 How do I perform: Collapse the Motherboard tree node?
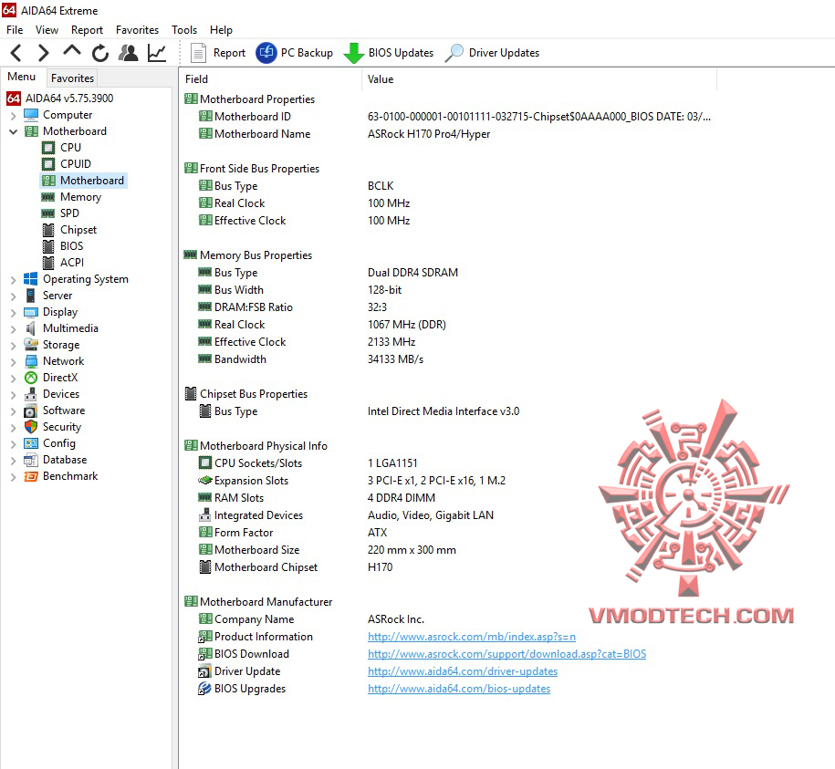pos(14,131)
